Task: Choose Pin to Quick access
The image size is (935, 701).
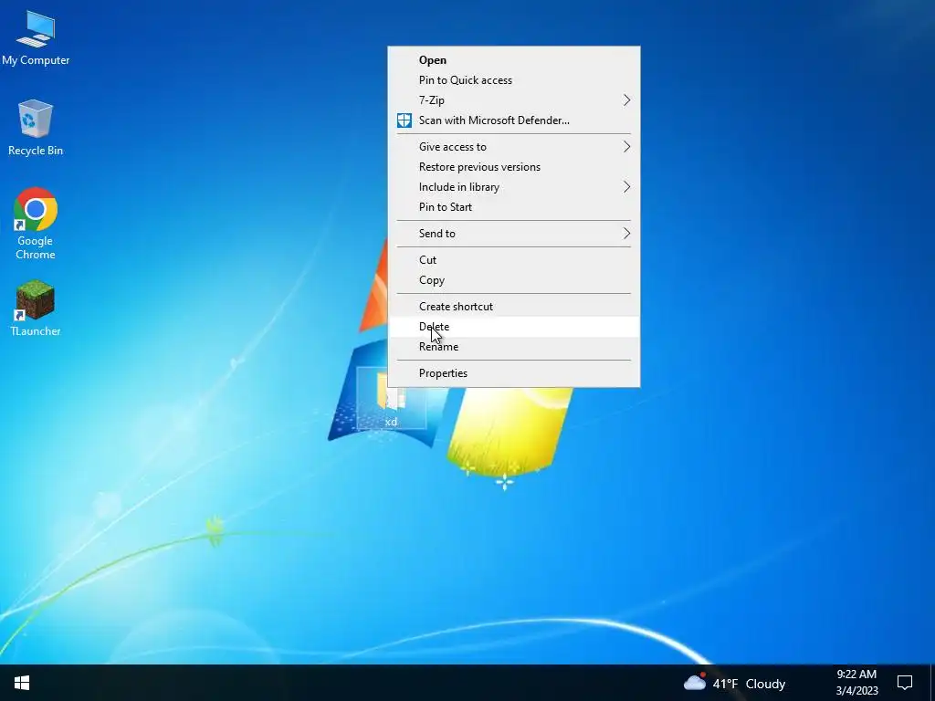Action: point(514,80)
